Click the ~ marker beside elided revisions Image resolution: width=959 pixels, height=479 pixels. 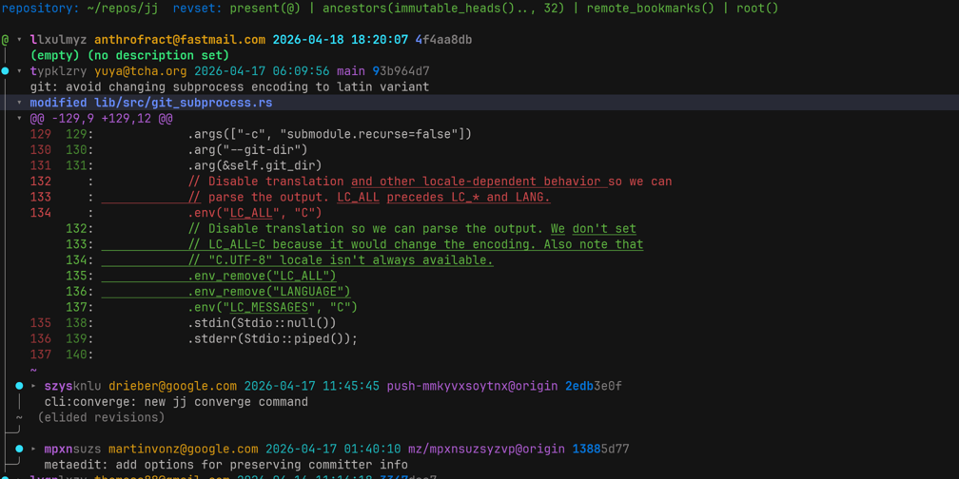[20, 418]
